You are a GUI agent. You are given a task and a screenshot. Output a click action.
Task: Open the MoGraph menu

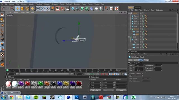coord(69,4)
